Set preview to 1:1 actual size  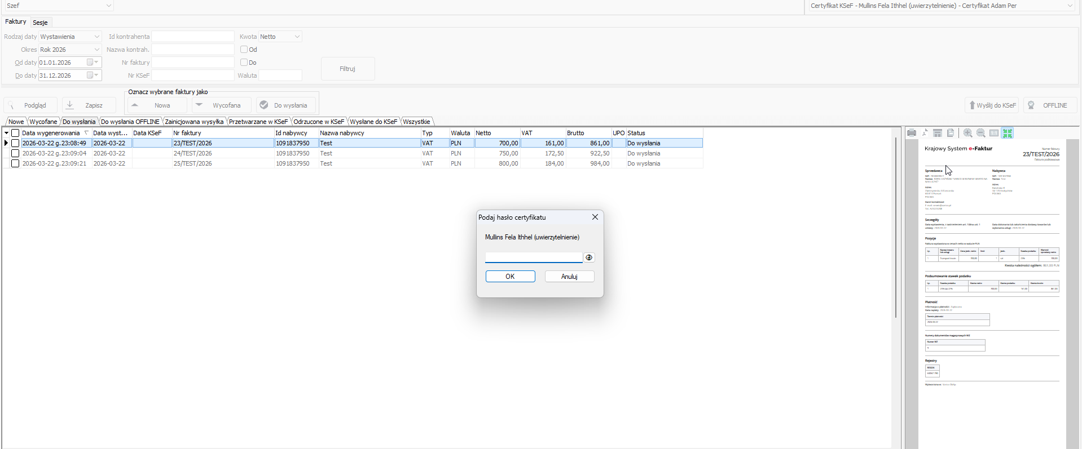point(994,133)
